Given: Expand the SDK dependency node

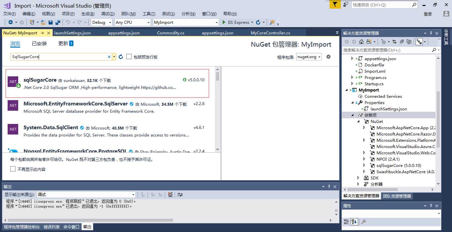Looking at the screenshot, I should point(358,178).
